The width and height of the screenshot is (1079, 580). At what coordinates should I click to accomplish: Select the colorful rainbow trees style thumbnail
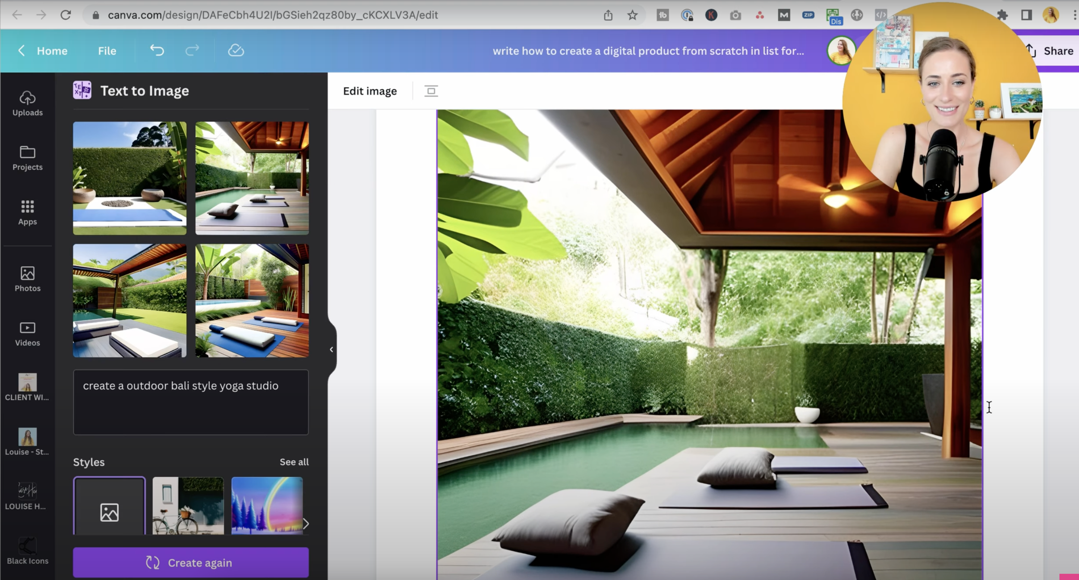coord(267,506)
